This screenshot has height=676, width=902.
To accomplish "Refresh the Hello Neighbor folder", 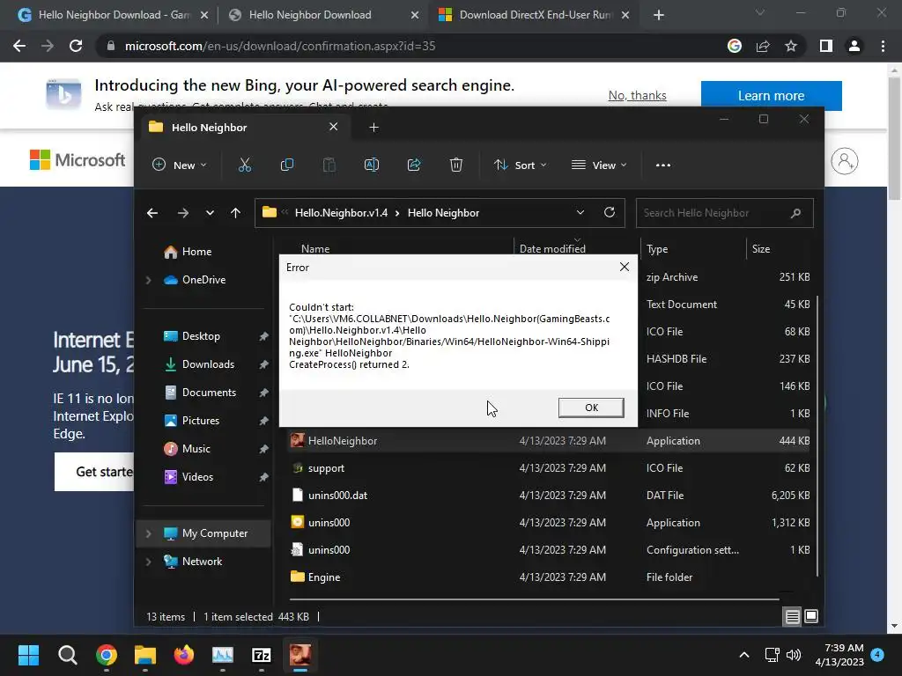I will 610,213.
